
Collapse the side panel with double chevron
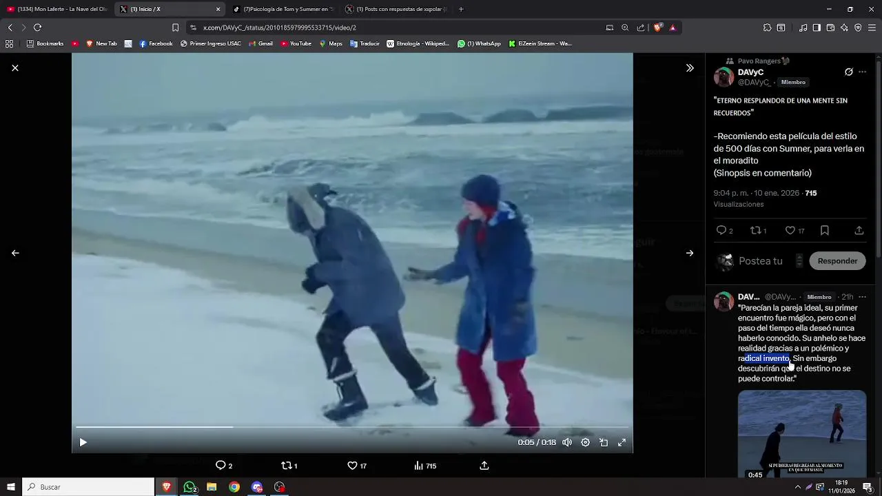click(690, 68)
